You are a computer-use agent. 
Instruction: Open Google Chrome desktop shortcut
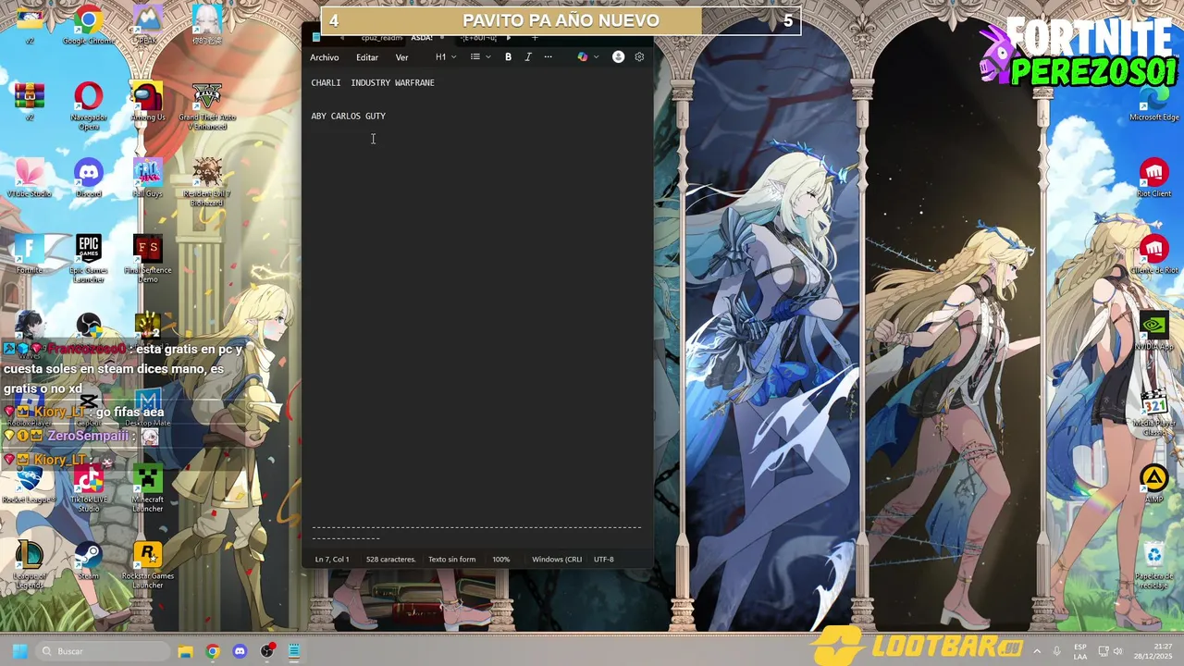pos(89,25)
